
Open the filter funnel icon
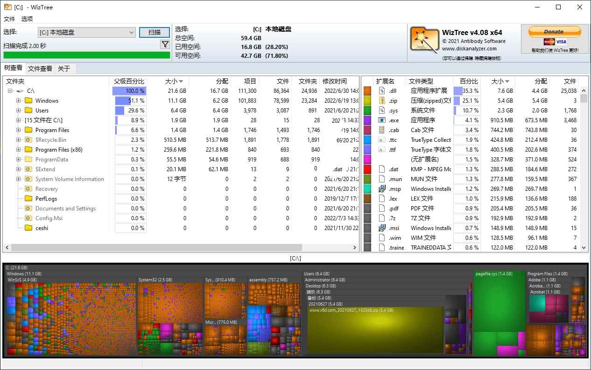pyautogui.click(x=165, y=44)
